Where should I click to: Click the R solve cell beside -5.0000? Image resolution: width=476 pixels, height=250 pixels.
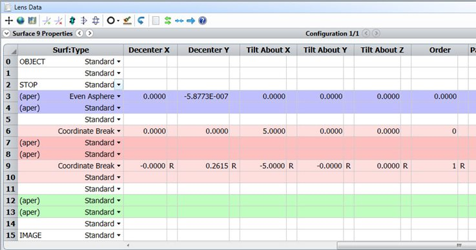click(x=291, y=166)
